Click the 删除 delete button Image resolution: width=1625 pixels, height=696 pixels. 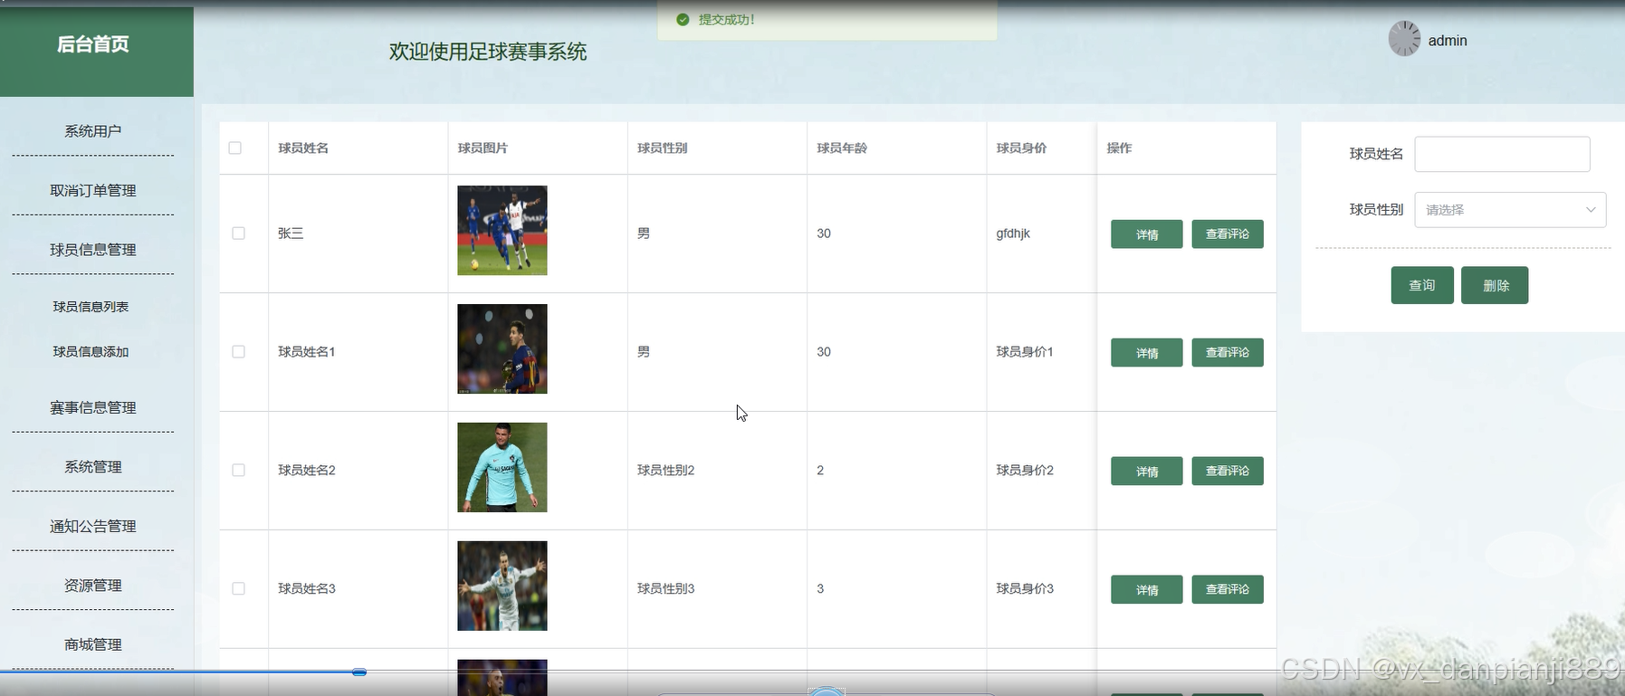point(1495,285)
